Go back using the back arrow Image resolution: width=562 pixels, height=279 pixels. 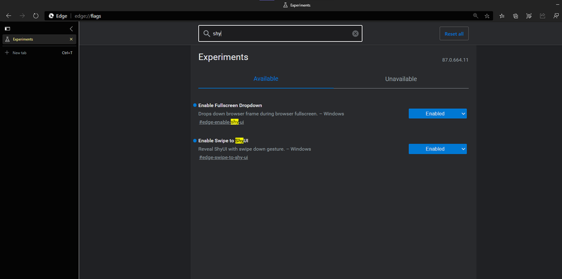click(8, 16)
